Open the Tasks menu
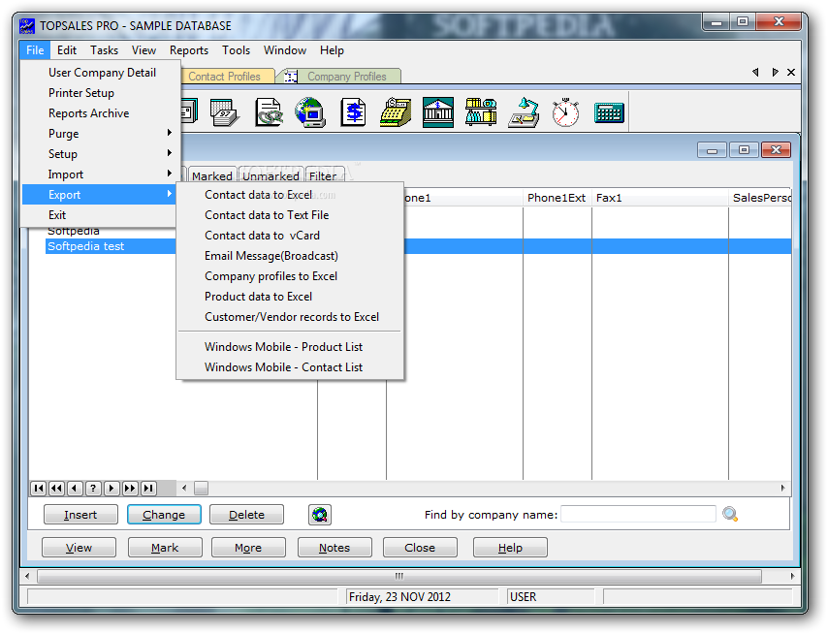Viewport: 828px width, 634px height. click(x=104, y=50)
